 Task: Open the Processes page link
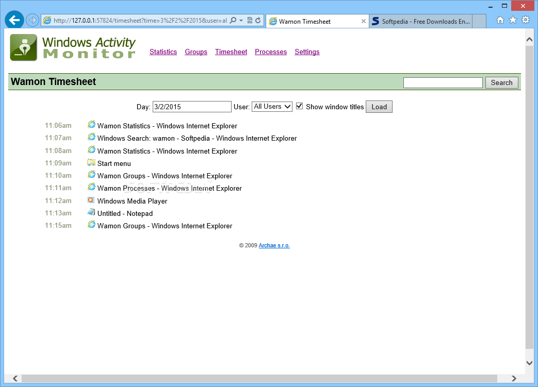(271, 52)
